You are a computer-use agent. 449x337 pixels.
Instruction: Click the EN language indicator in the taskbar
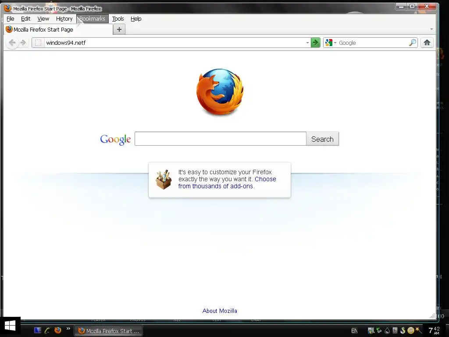click(x=354, y=331)
